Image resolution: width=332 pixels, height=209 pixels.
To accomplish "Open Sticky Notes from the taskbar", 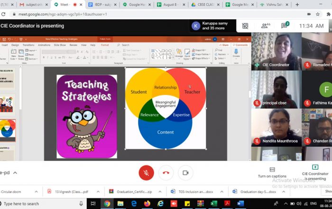I will click(187, 203).
